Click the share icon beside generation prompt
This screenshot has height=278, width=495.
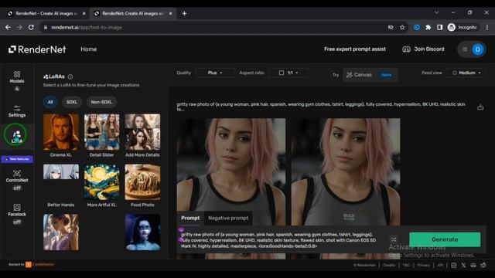click(480, 107)
